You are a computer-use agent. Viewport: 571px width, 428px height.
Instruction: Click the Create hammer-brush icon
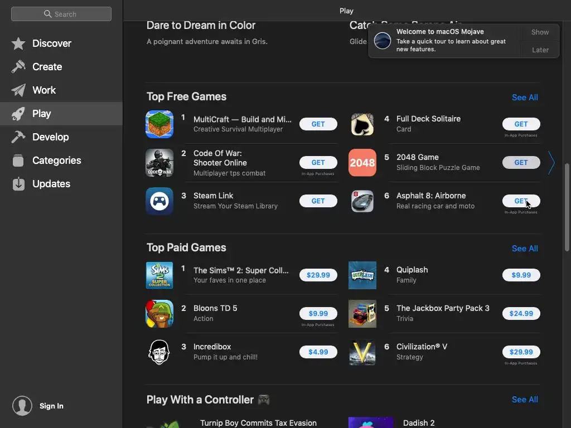pyautogui.click(x=18, y=67)
